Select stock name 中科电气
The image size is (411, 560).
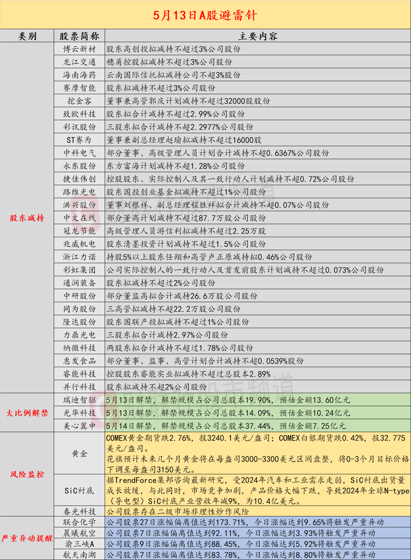(x=79, y=153)
